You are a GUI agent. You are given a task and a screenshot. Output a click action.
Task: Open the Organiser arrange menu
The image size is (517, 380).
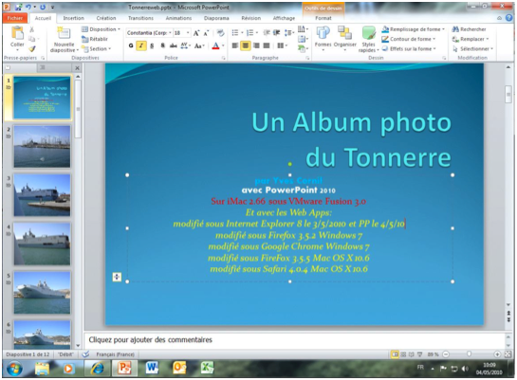tap(345, 39)
